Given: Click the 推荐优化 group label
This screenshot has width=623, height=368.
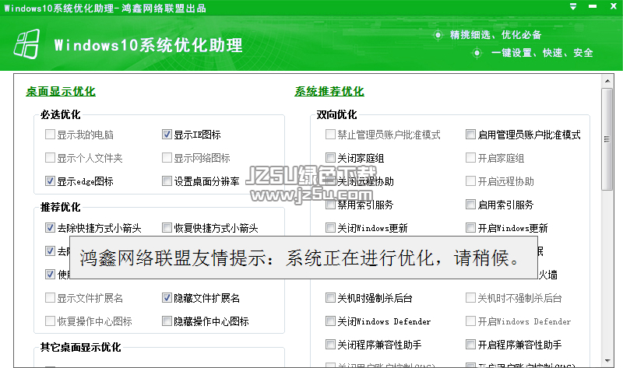Looking at the screenshot, I should pos(61,207).
